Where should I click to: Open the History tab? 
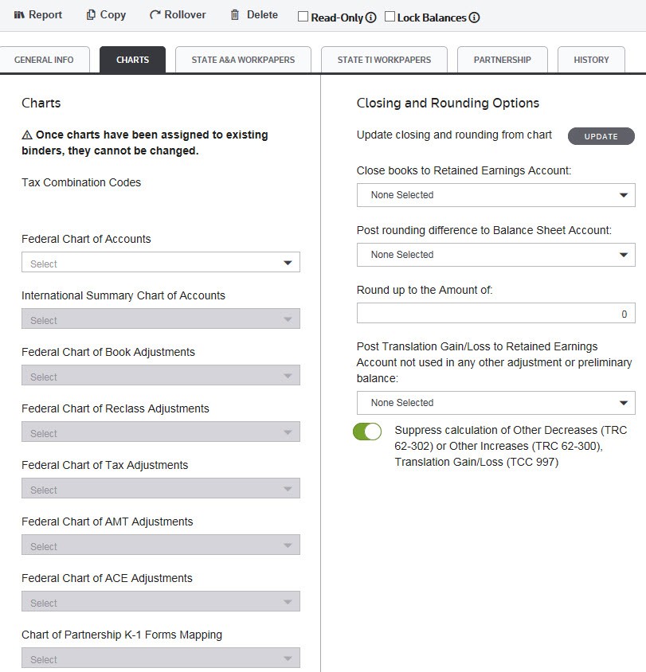(x=591, y=60)
